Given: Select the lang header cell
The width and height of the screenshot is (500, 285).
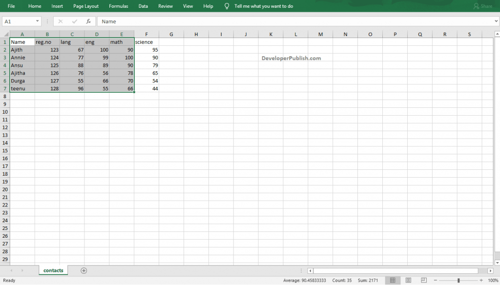Looking at the screenshot, I should click(72, 42).
